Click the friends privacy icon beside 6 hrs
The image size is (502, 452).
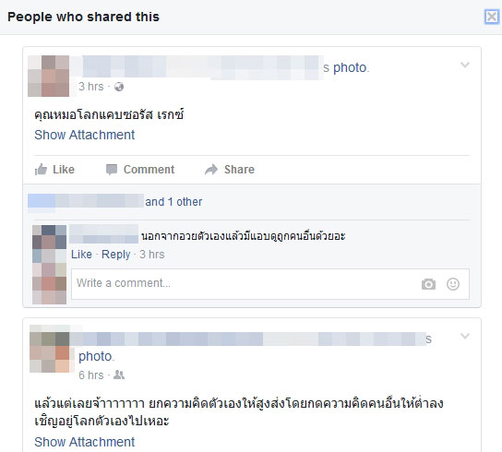point(119,375)
